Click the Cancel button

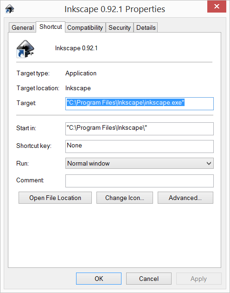pyautogui.click(x=149, y=279)
